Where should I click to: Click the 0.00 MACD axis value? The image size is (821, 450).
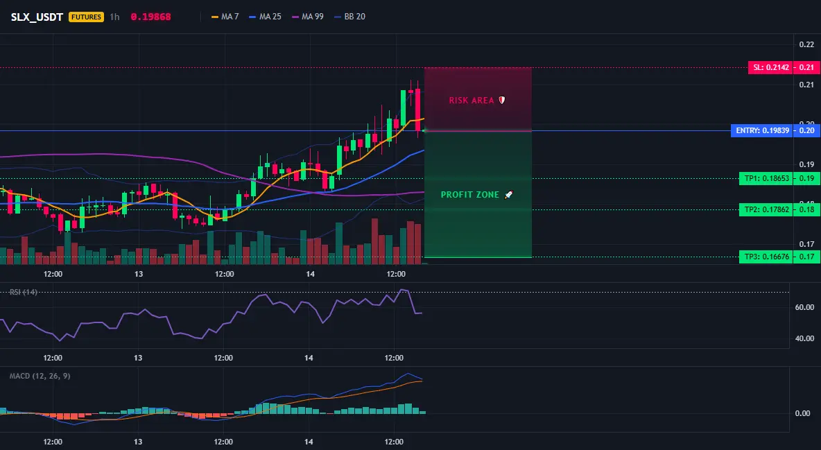(803, 413)
